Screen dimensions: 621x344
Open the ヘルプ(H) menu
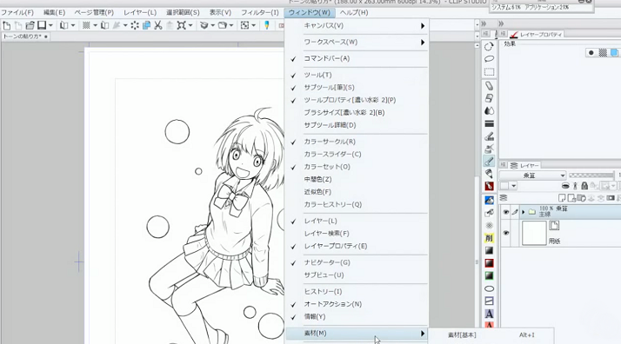354,13
